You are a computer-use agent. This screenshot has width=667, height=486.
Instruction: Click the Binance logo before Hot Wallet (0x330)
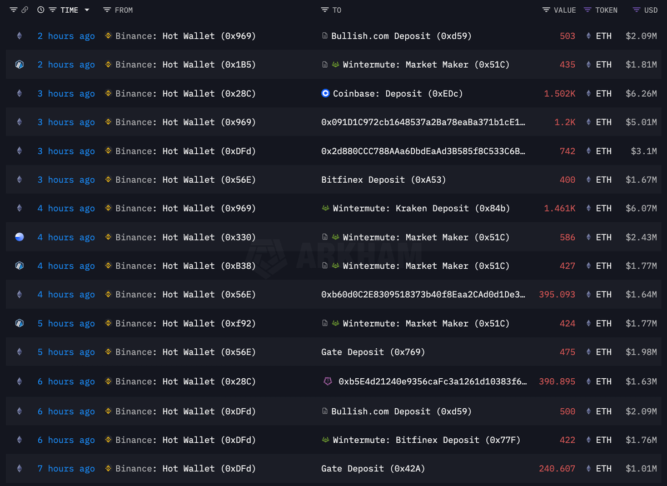(108, 237)
